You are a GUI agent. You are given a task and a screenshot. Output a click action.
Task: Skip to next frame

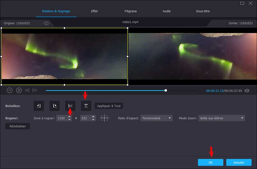point(35,91)
